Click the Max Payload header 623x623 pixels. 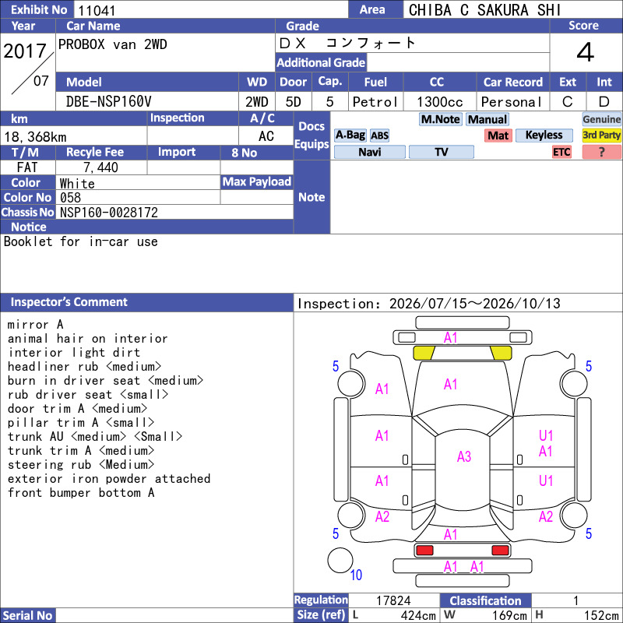[257, 182]
